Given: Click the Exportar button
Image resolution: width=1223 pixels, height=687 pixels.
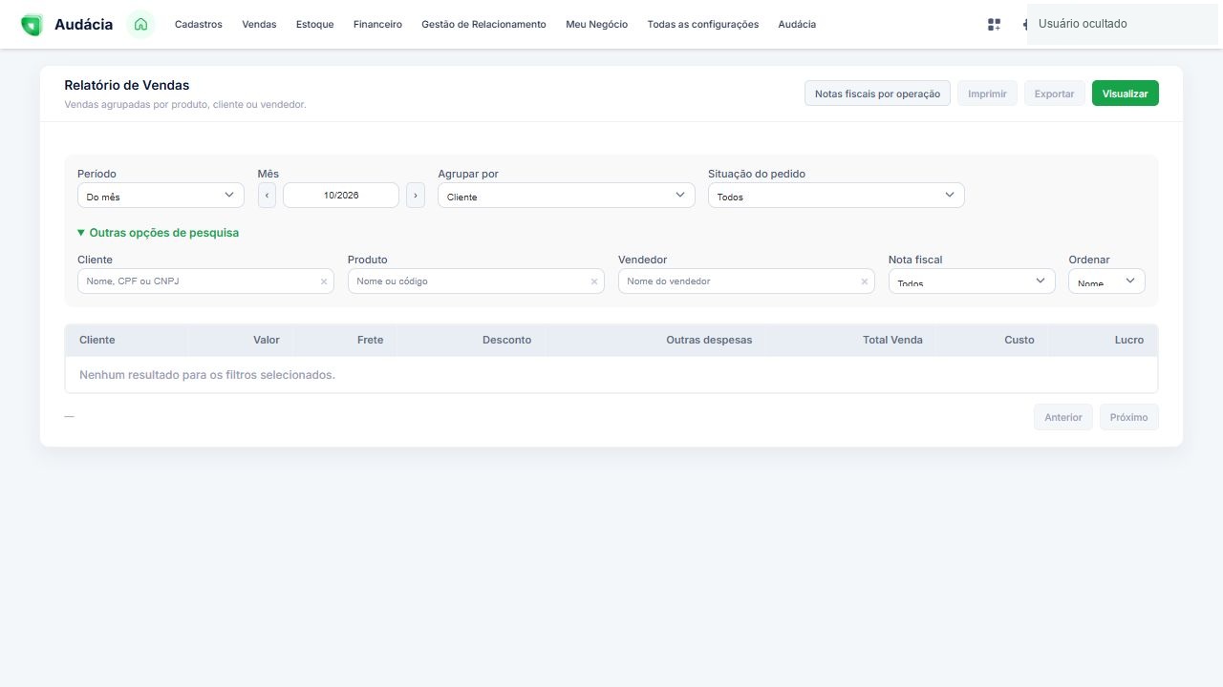Looking at the screenshot, I should pos(1055,94).
